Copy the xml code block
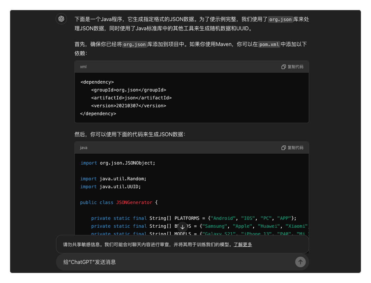Image resolution: width=371 pixels, height=283 pixels. 292,67
